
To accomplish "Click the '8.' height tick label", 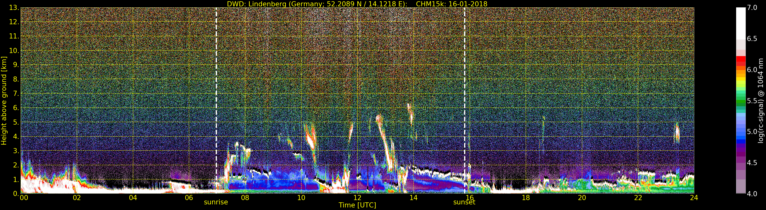I will pyautogui.click(x=16, y=79).
